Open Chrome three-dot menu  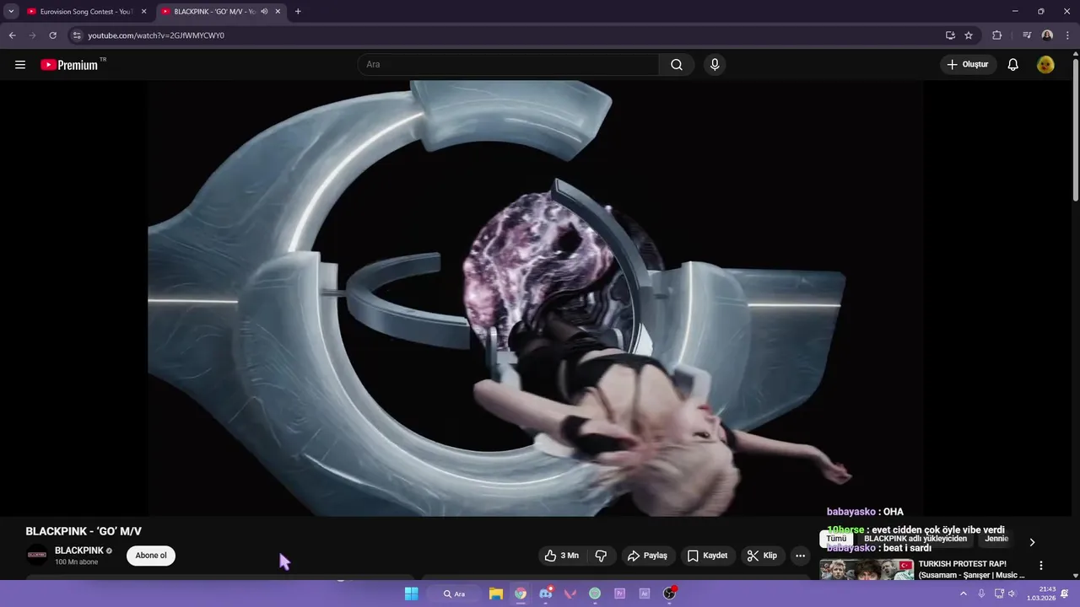tap(1067, 35)
